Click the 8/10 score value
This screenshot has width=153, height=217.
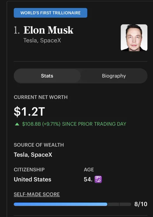point(141,204)
